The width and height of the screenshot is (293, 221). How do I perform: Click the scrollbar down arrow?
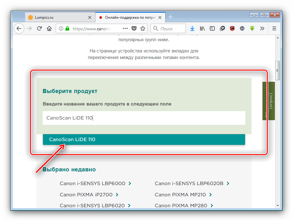278,205
